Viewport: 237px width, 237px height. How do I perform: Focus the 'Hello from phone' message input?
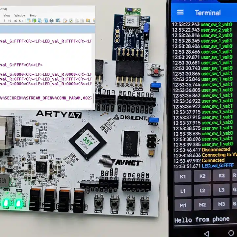pyautogui.click(x=205, y=220)
